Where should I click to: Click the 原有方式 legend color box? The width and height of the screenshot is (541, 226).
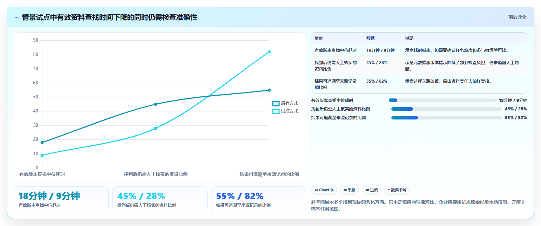point(276,103)
